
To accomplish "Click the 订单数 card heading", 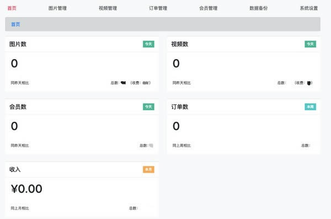I will (x=180, y=107).
